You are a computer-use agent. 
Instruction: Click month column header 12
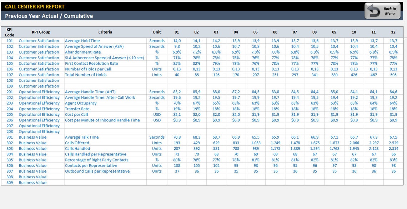pyautogui.click(x=393, y=31)
